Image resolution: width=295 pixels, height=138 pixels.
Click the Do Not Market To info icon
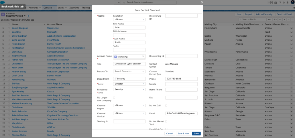click(153, 124)
